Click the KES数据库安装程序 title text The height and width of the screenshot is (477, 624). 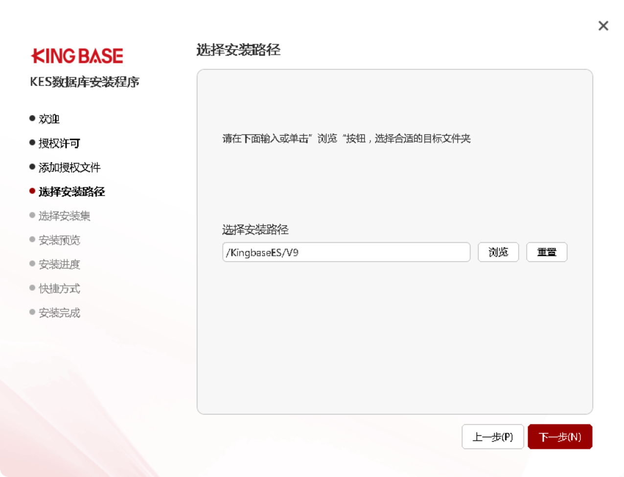click(x=85, y=82)
